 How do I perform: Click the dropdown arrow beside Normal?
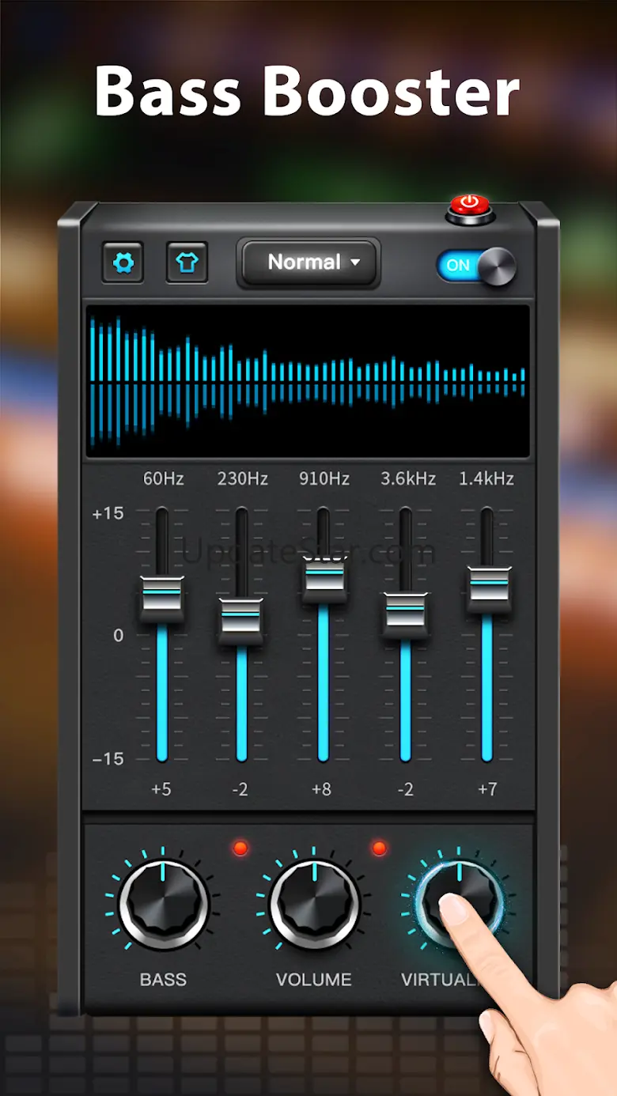click(x=355, y=263)
